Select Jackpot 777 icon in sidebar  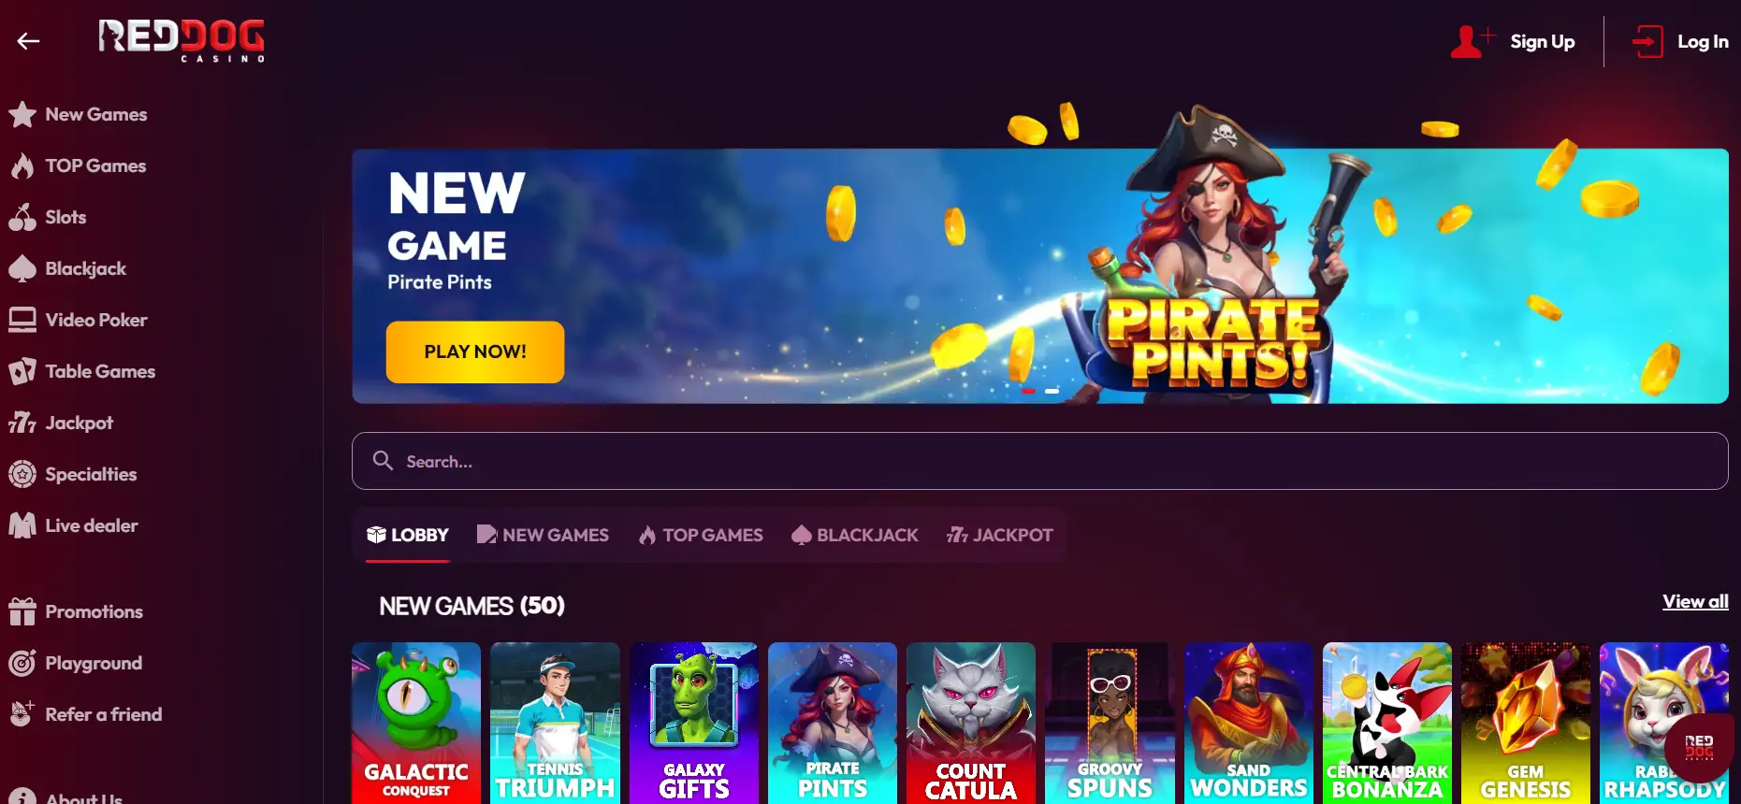22,423
